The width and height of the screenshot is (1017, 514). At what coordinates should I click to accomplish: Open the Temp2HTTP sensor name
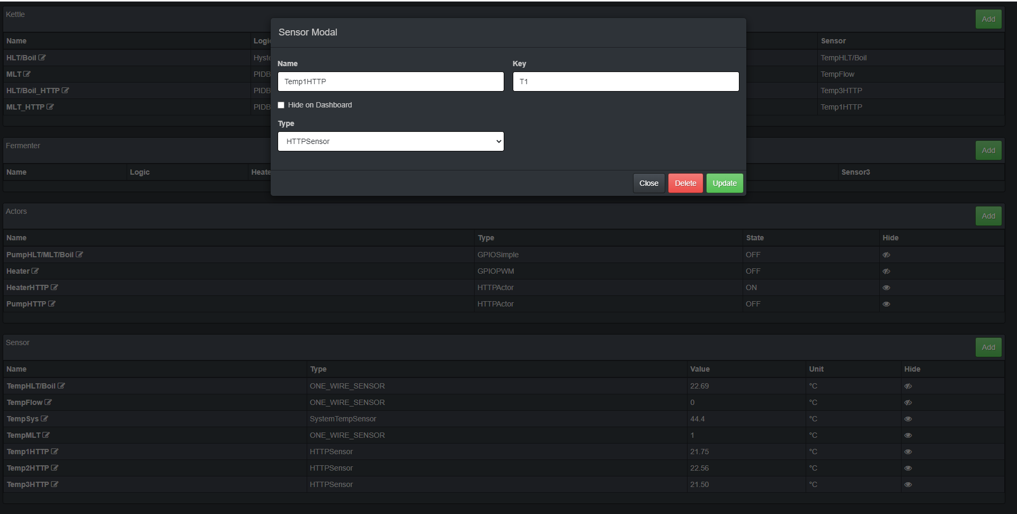(x=28, y=468)
